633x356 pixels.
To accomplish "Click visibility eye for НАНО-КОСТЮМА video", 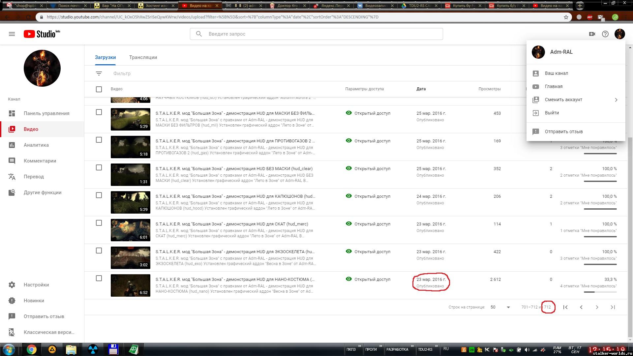I will coord(348,279).
